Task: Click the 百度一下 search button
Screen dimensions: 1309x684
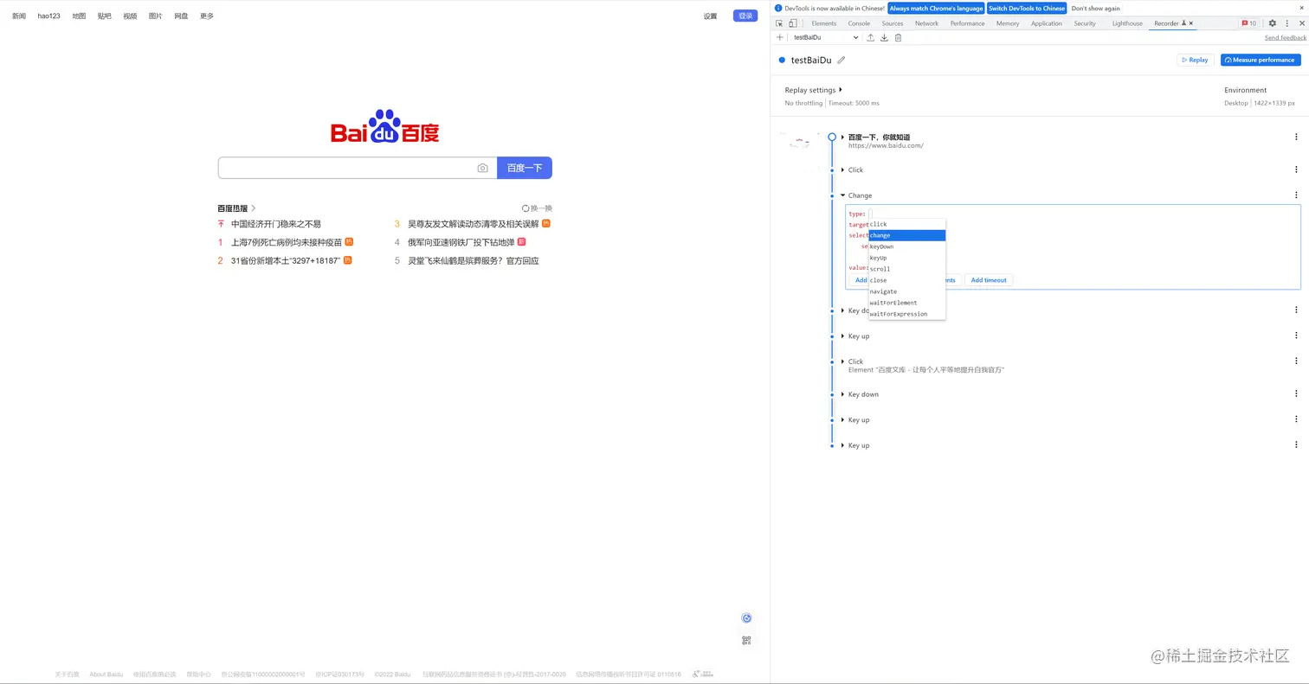Action: click(525, 168)
